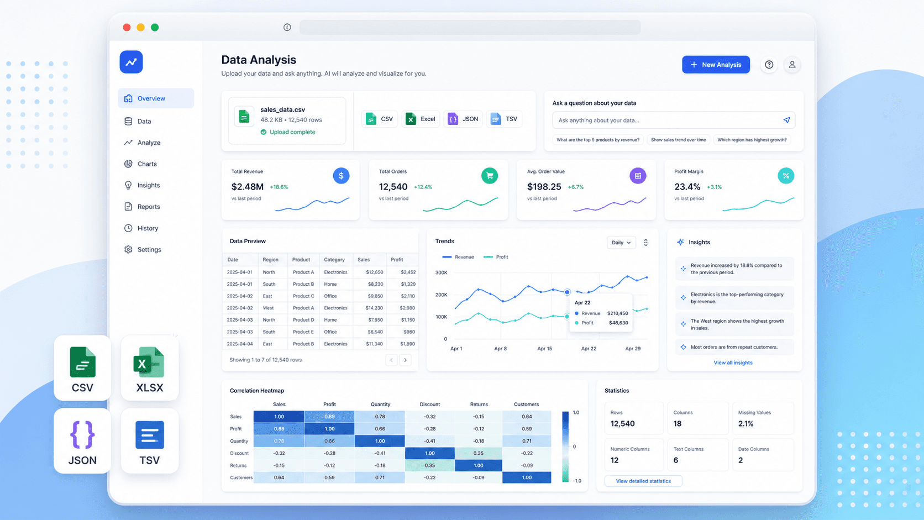Image resolution: width=924 pixels, height=520 pixels.
Task: Click the Apr 22 Profit point on chart
Action: [x=567, y=317]
